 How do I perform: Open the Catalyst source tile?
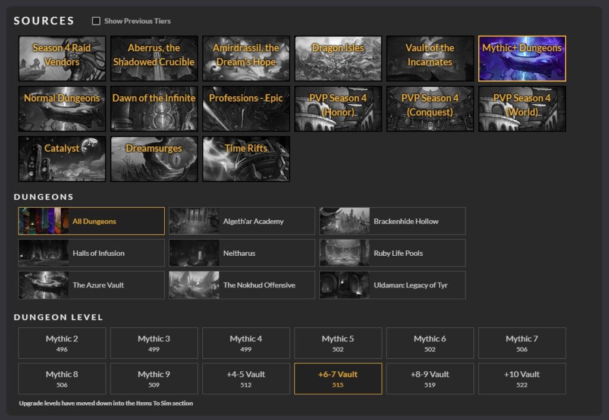click(x=62, y=159)
